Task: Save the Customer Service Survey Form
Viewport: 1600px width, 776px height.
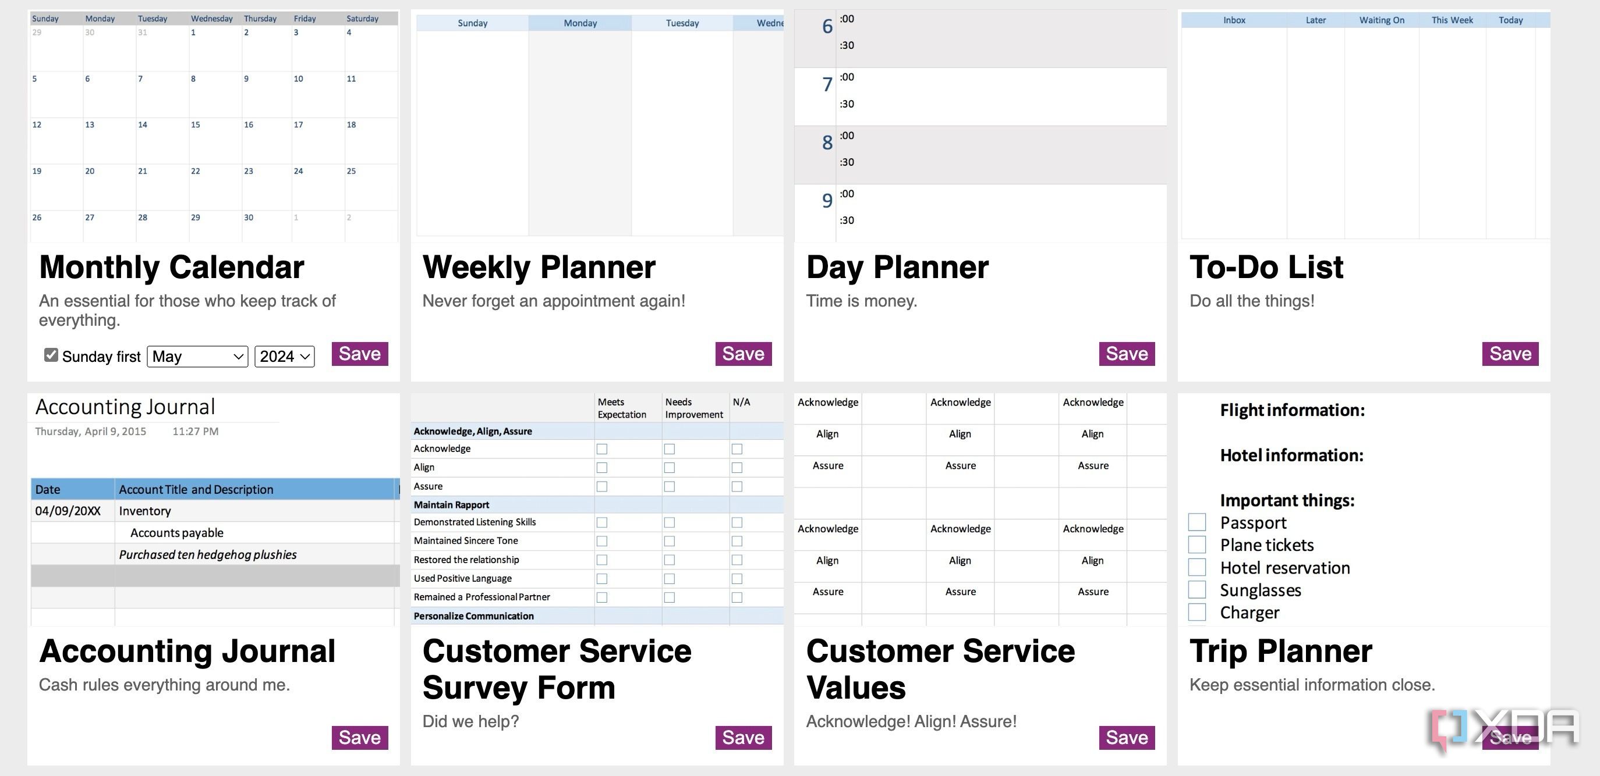Action: pos(743,738)
